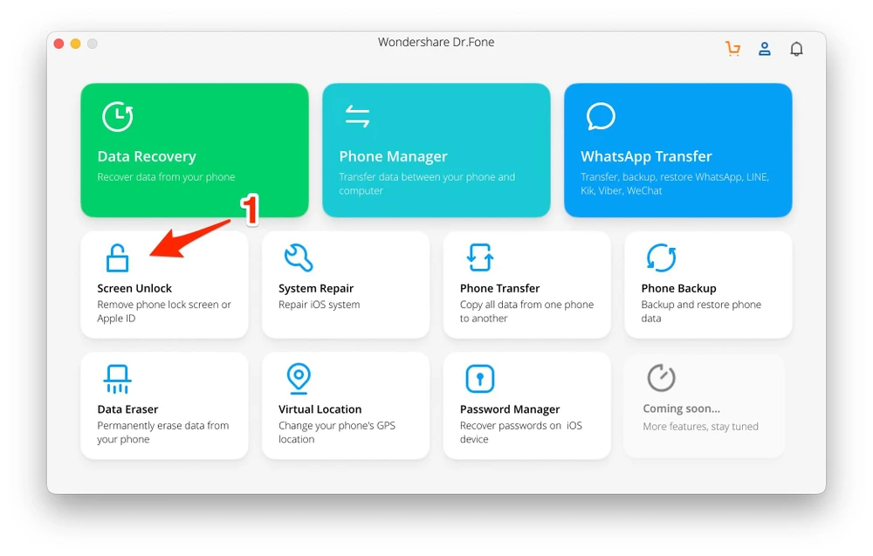Click the Coming soon placeholder tile
Viewport: 873px width, 556px height.
[x=704, y=406]
